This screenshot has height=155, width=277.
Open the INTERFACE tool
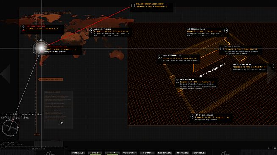click(x=182, y=153)
